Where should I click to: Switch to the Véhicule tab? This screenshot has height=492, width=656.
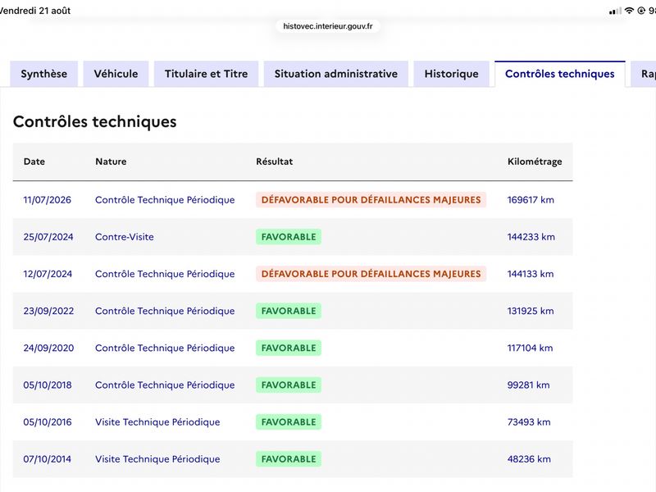click(116, 74)
